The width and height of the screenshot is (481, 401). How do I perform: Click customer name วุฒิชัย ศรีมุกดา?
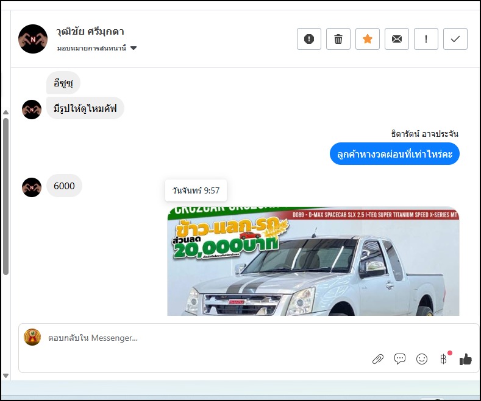90,32
